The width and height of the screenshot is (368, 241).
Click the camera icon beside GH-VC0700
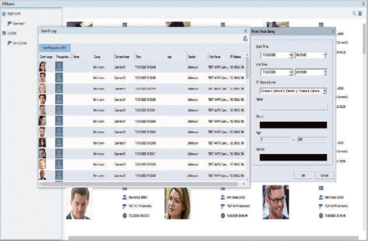[10, 43]
